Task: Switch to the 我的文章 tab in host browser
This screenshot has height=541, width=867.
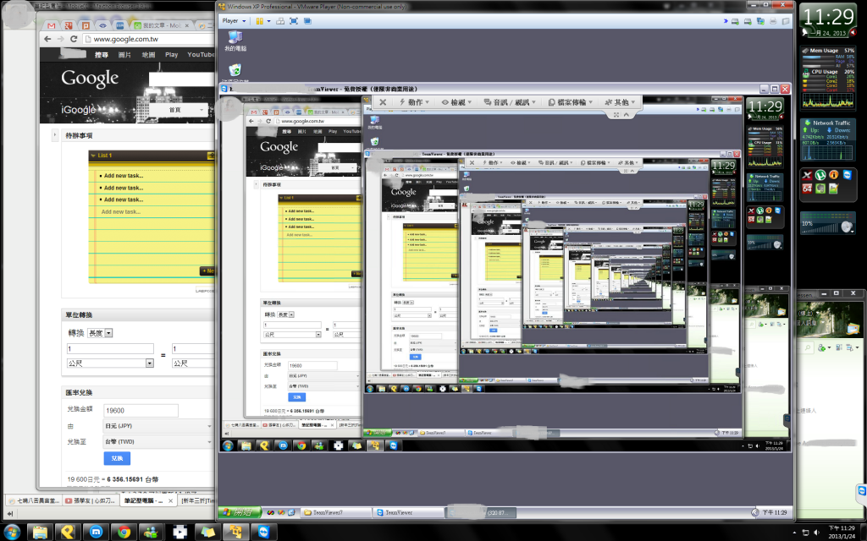Action: point(161,25)
